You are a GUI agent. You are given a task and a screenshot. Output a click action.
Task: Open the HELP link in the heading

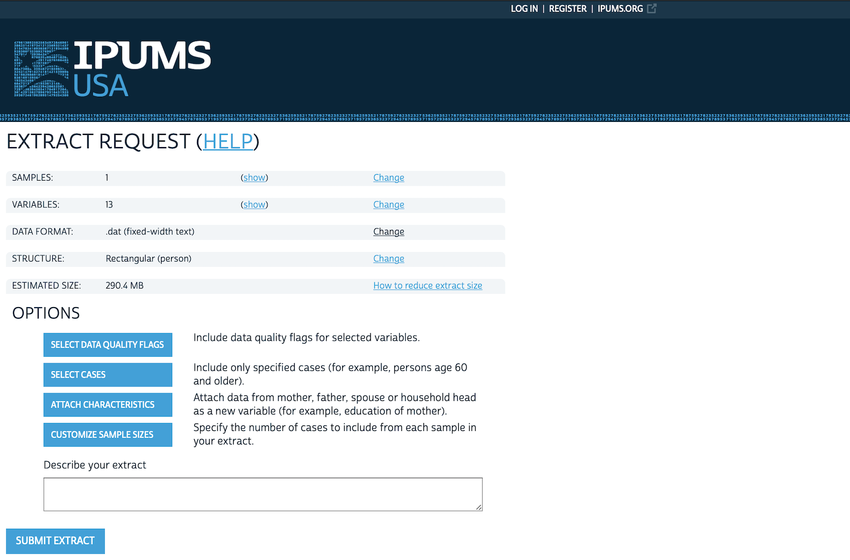[228, 142]
